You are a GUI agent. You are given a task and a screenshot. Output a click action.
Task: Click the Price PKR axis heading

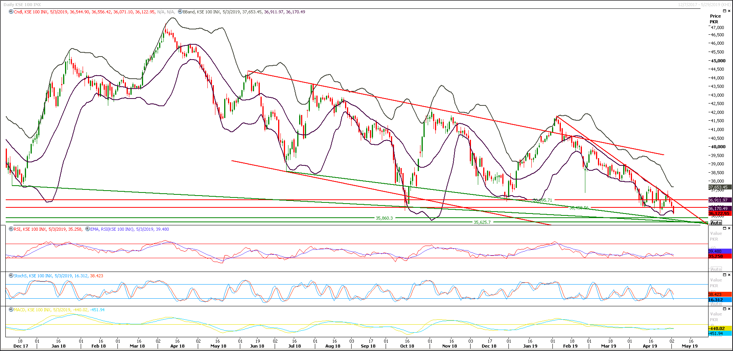tap(715, 19)
